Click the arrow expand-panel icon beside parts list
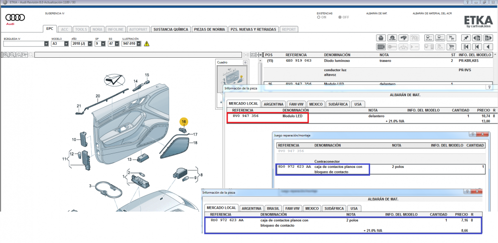The height and width of the screenshot is (243, 498). click(259, 55)
